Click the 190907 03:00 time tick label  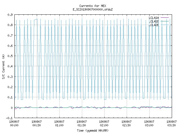click(149, 124)
